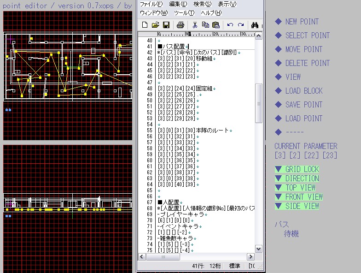Open the ヘルプ(H) menu

tap(211, 13)
